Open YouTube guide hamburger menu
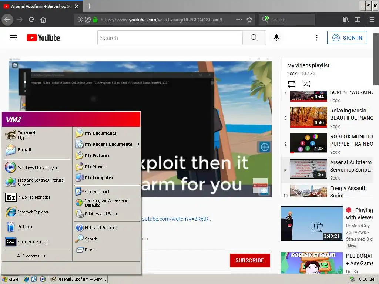 (x=13, y=38)
